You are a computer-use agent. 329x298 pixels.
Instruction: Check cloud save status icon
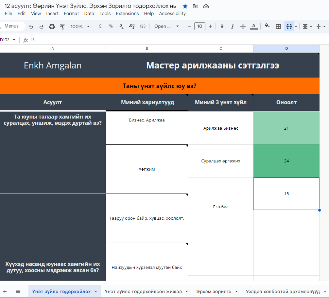click(206, 6)
